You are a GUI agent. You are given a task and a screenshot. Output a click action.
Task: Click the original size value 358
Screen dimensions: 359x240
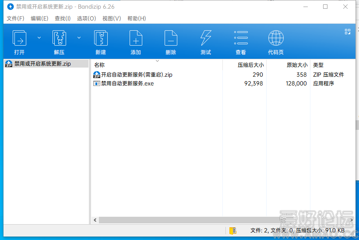(302, 75)
